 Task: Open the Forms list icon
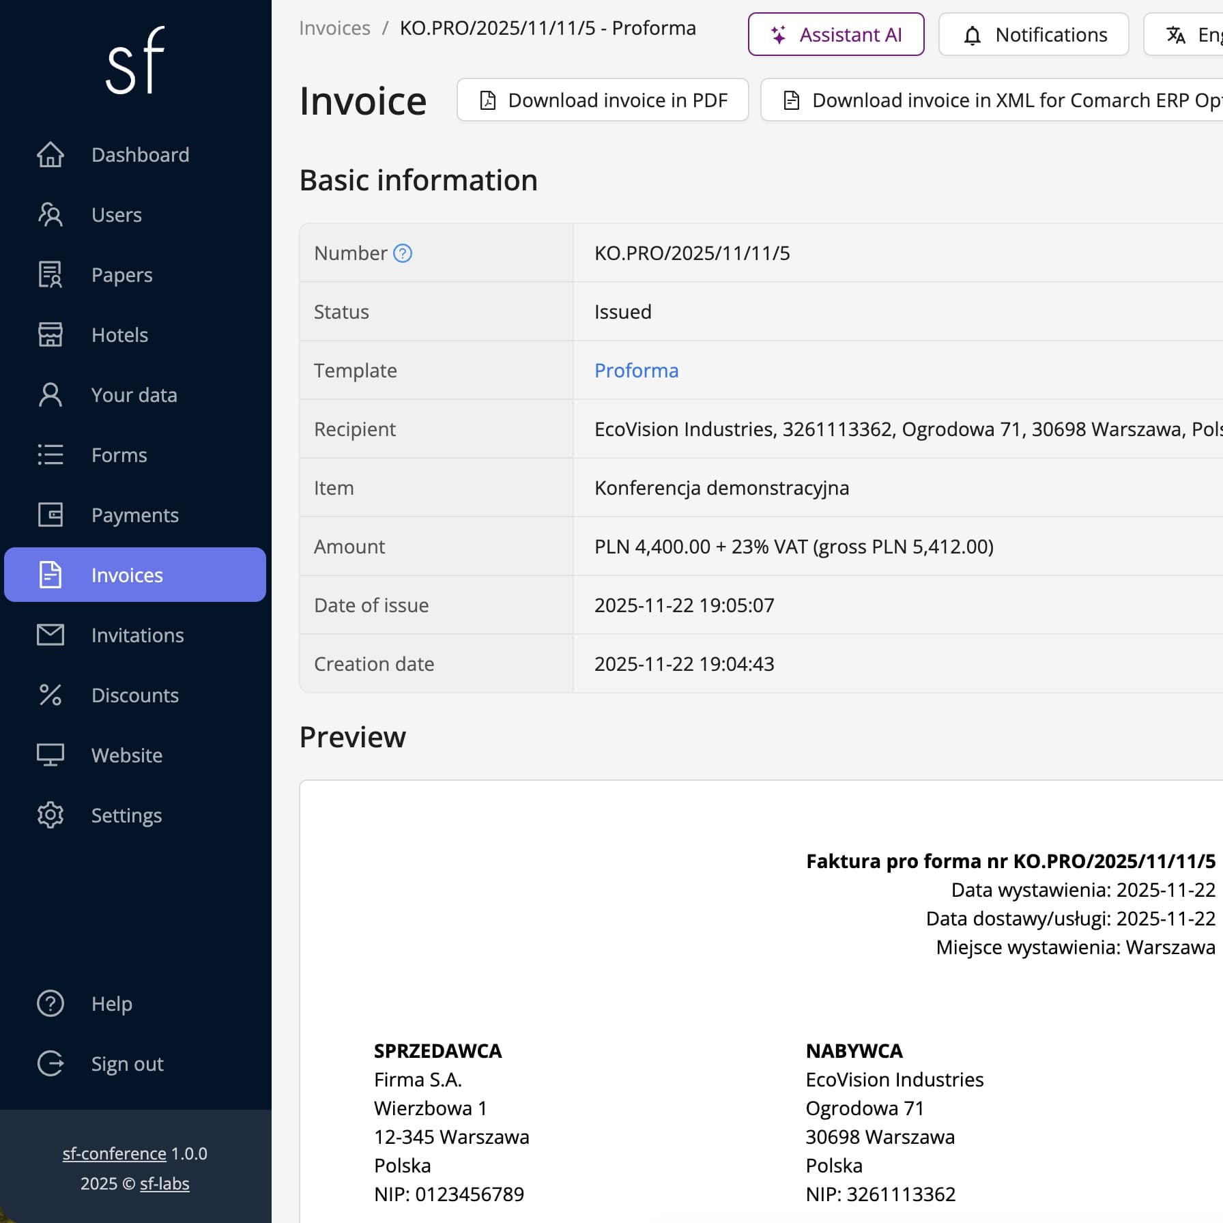(50, 455)
